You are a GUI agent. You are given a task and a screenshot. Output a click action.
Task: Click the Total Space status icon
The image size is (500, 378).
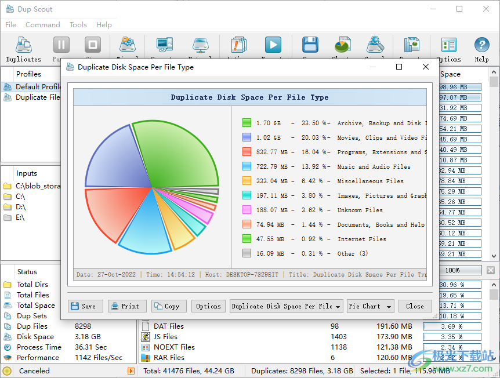(x=8, y=306)
